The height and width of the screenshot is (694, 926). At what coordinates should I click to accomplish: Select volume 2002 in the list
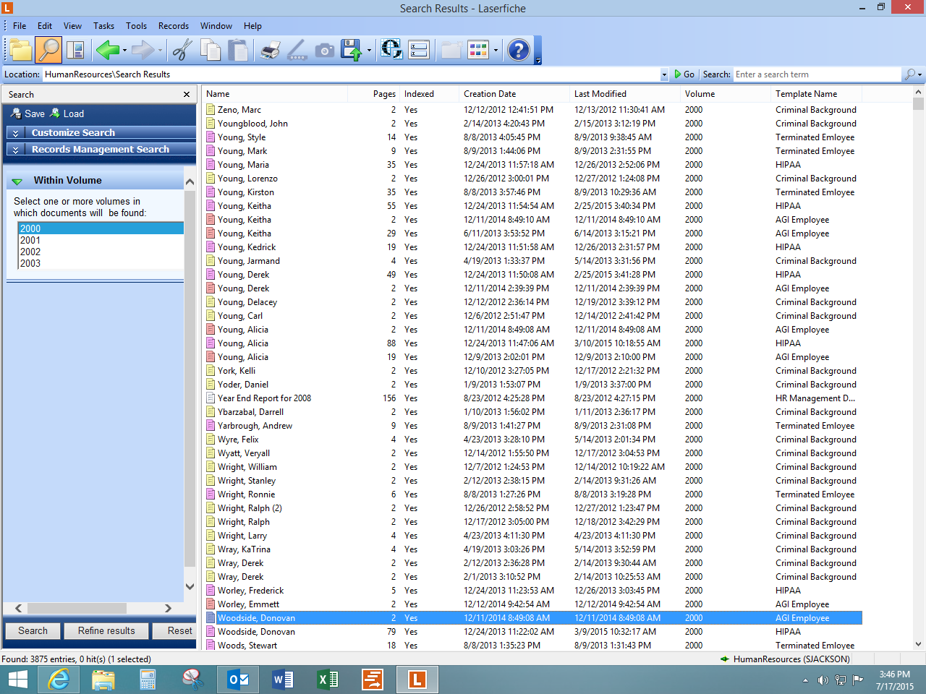(30, 252)
